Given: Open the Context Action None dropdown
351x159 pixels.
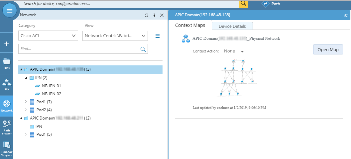Looking at the screenshot, I should (x=234, y=51).
